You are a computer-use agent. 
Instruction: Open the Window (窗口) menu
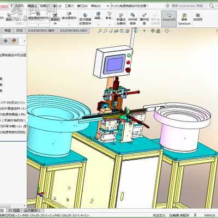(82, 6)
